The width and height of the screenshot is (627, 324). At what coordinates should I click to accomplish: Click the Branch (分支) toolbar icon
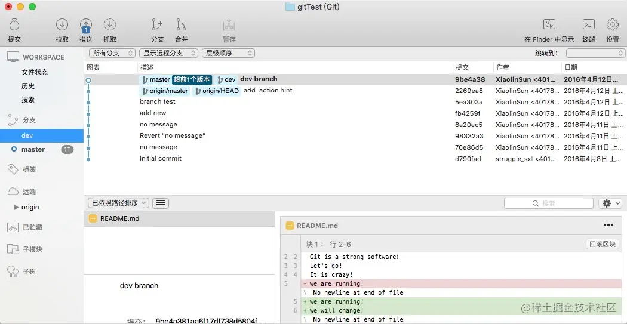158,25
